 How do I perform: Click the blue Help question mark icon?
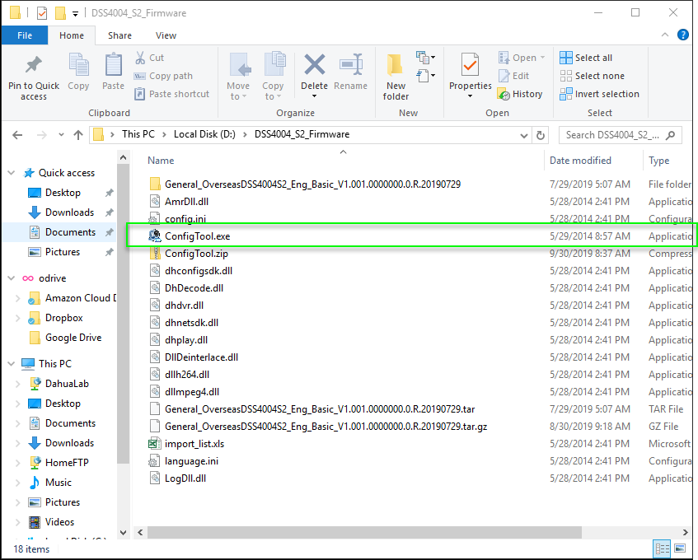tap(682, 35)
